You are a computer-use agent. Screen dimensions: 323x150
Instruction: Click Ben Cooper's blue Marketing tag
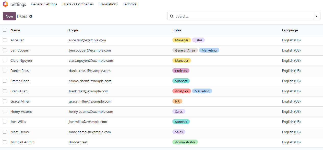click(x=209, y=50)
